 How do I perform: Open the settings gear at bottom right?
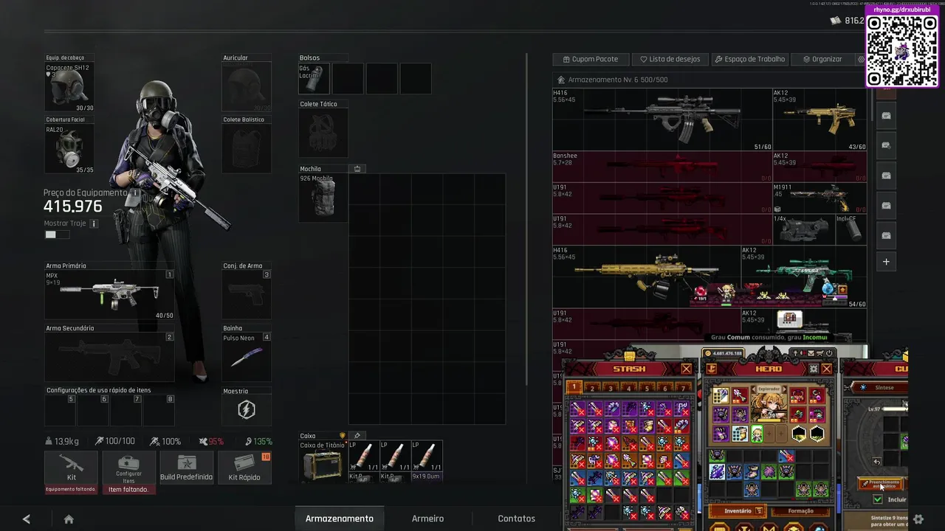click(x=918, y=519)
